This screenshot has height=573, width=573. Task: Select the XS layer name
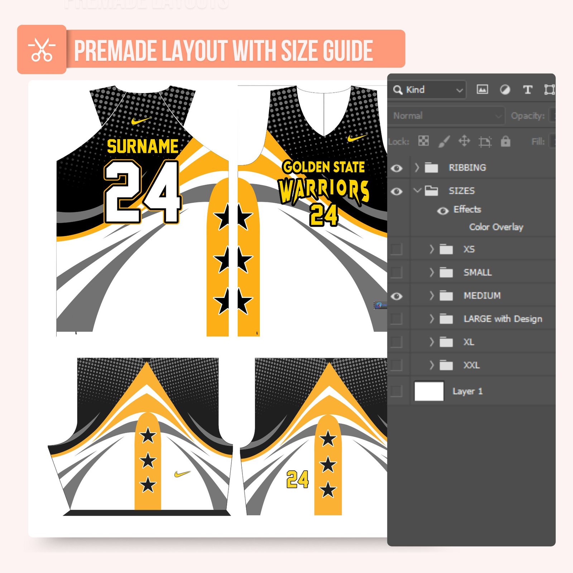tap(469, 249)
